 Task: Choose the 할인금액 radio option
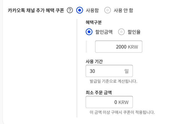(89, 32)
